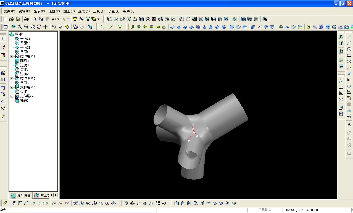Select the ellipse tool in right toolbar
This screenshot has height=213, width=353.
point(349,62)
